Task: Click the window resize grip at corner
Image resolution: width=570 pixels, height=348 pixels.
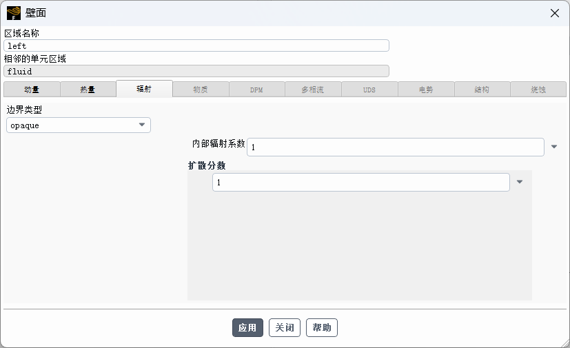Action: click(x=564, y=342)
